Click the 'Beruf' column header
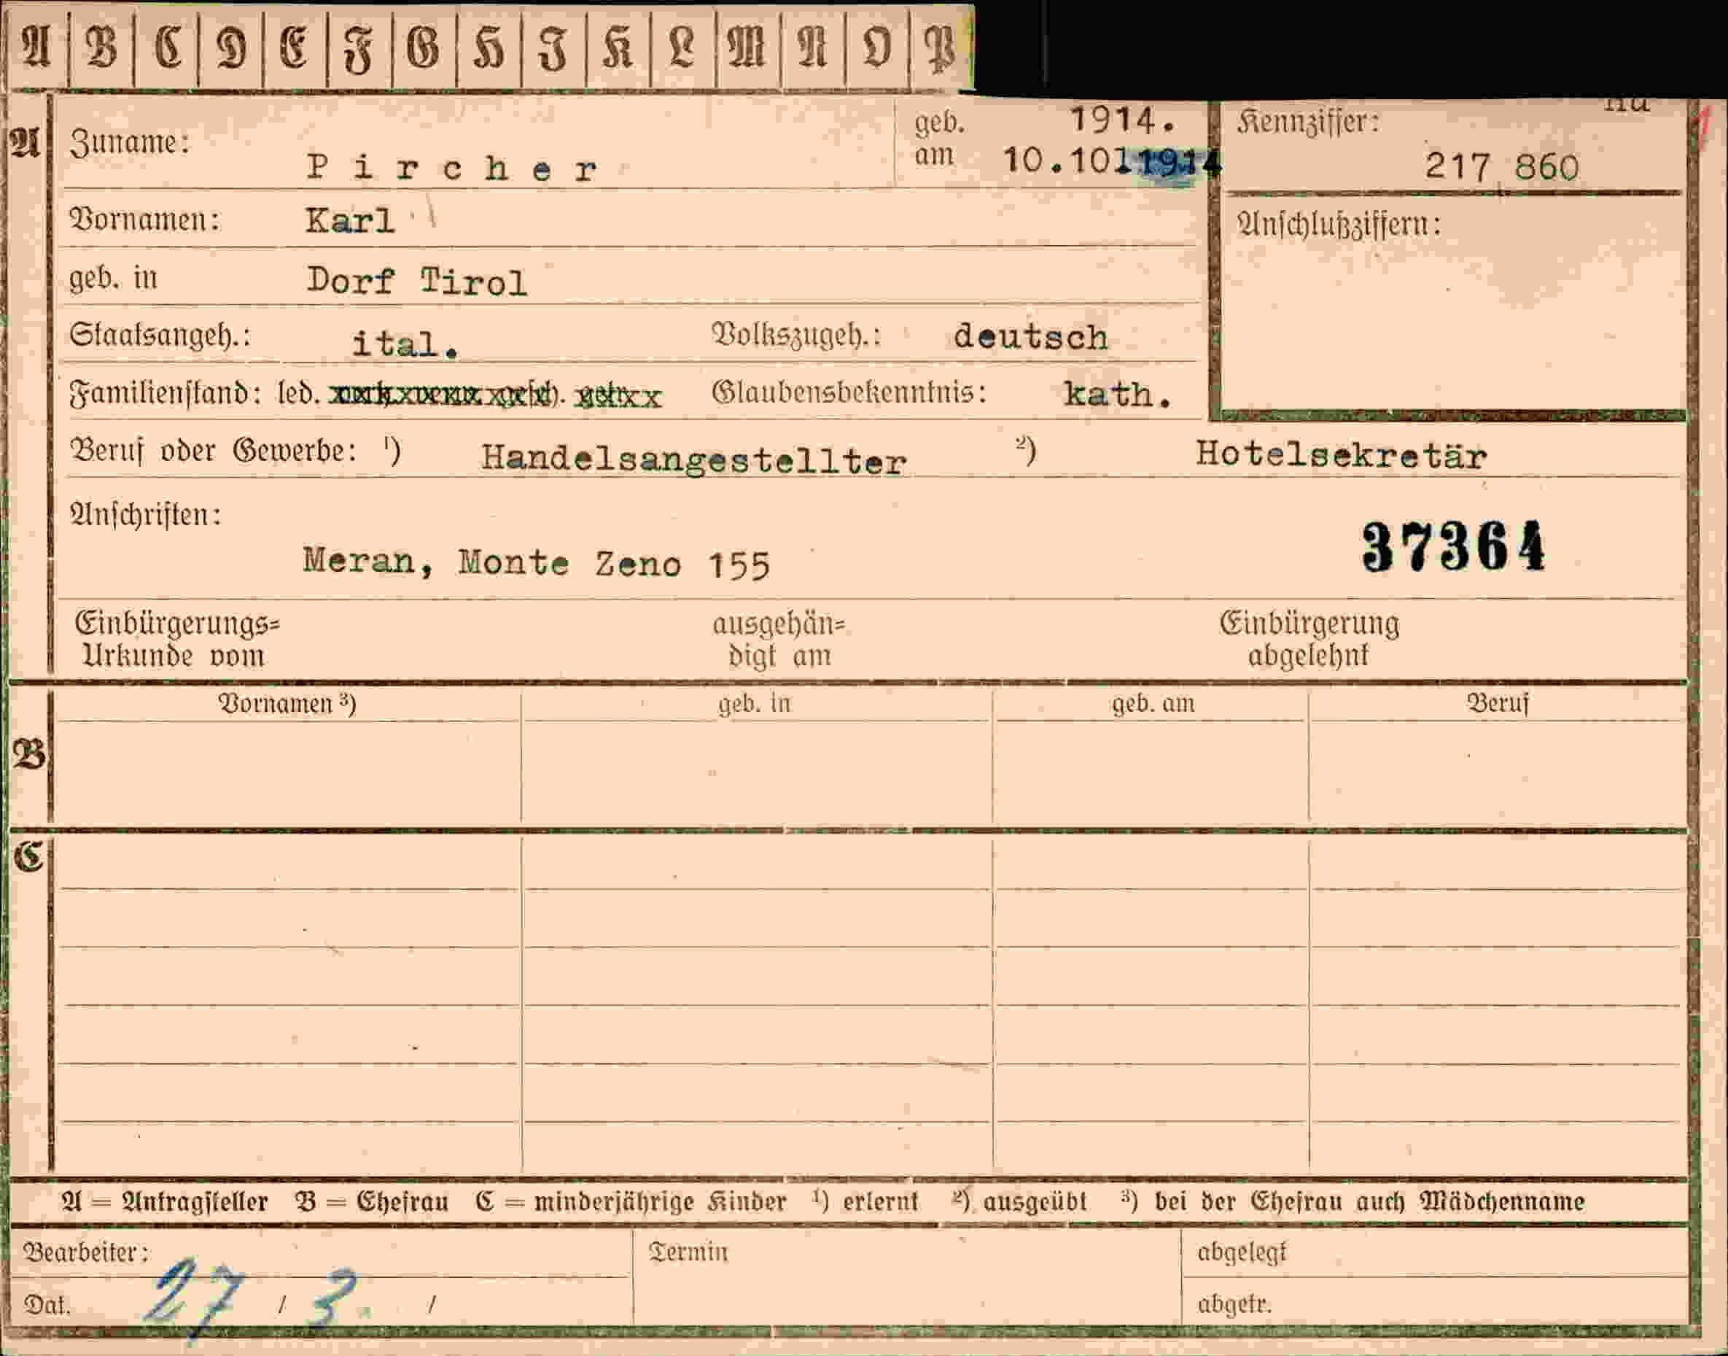1728x1356 pixels. (1497, 702)
